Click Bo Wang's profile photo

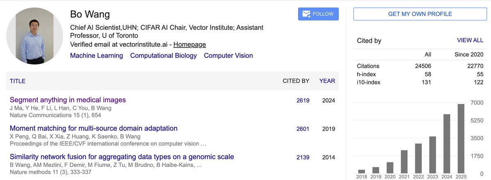coord(34,36)
